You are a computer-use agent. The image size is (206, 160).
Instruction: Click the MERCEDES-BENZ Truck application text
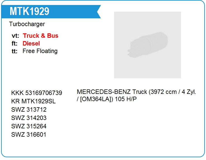112,92
